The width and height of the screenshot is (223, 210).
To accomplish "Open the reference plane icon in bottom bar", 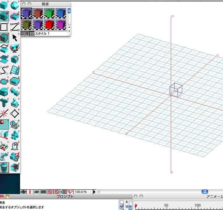I will pos(24,192).
